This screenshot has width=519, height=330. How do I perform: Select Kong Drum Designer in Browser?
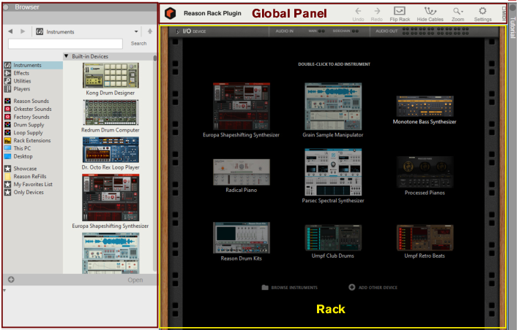[x=111, y=79]
